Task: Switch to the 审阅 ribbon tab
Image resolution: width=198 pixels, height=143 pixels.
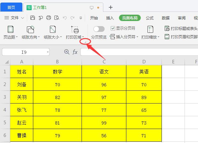Action: pos(182,18)
